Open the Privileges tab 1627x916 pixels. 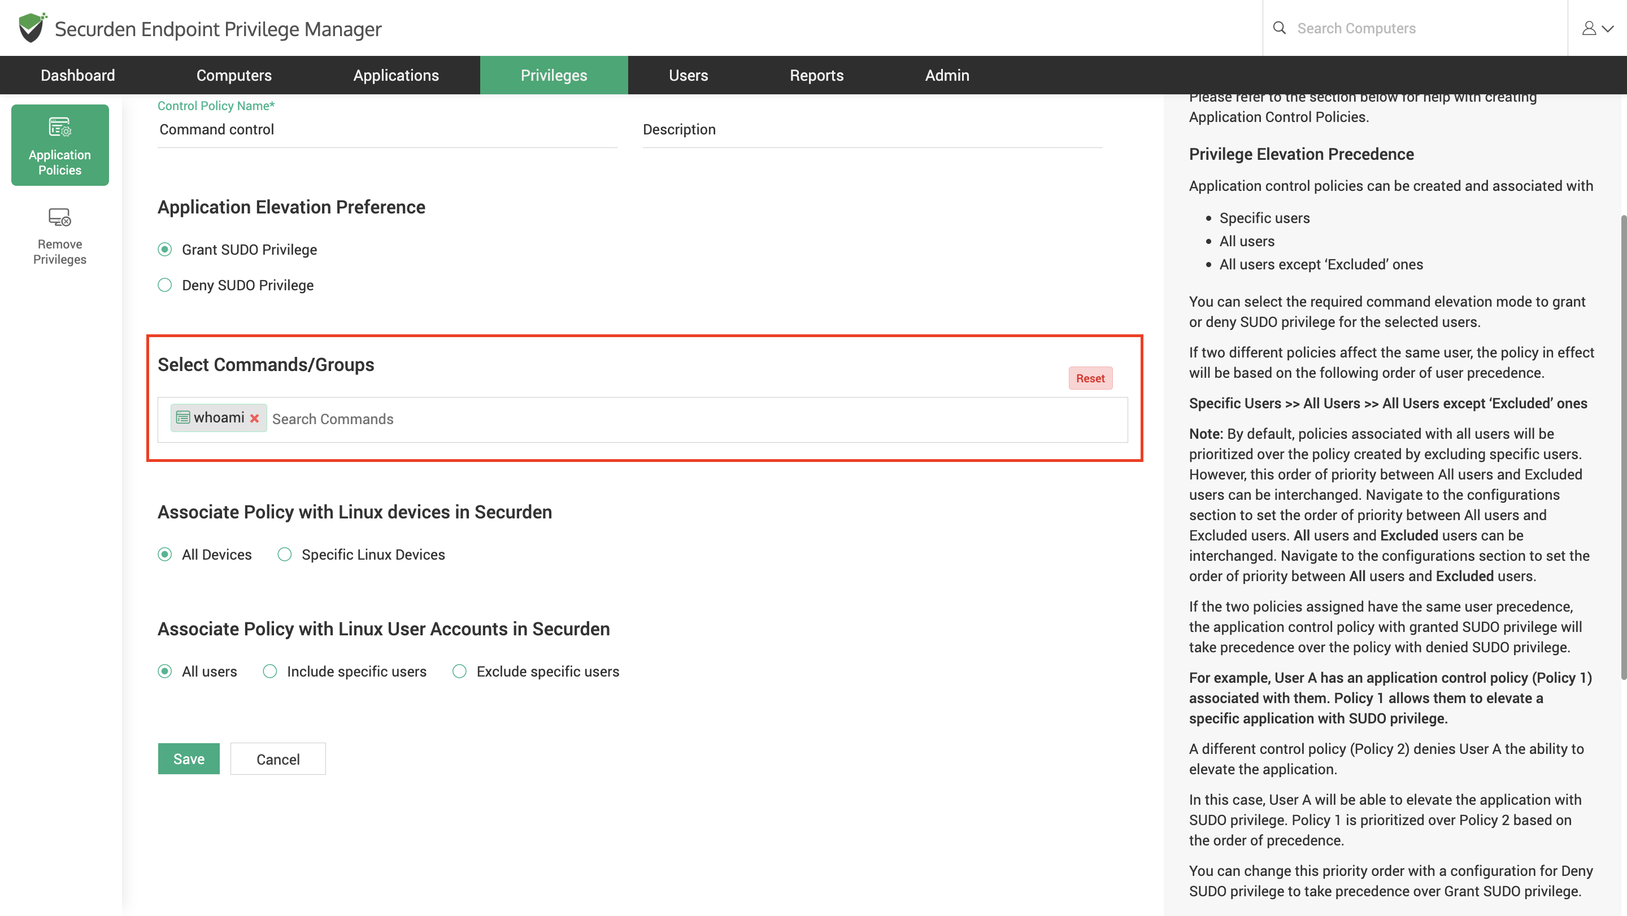[554, 75]
